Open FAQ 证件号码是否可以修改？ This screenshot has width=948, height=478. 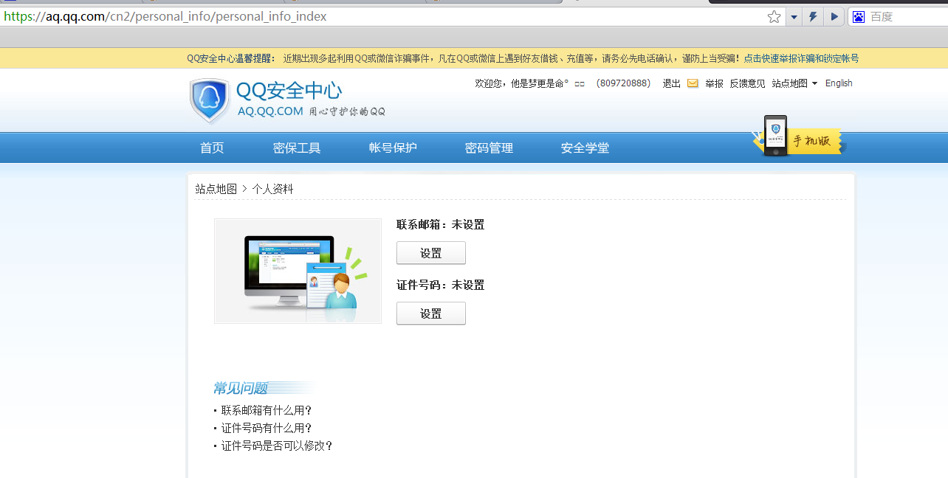point(277,446)
